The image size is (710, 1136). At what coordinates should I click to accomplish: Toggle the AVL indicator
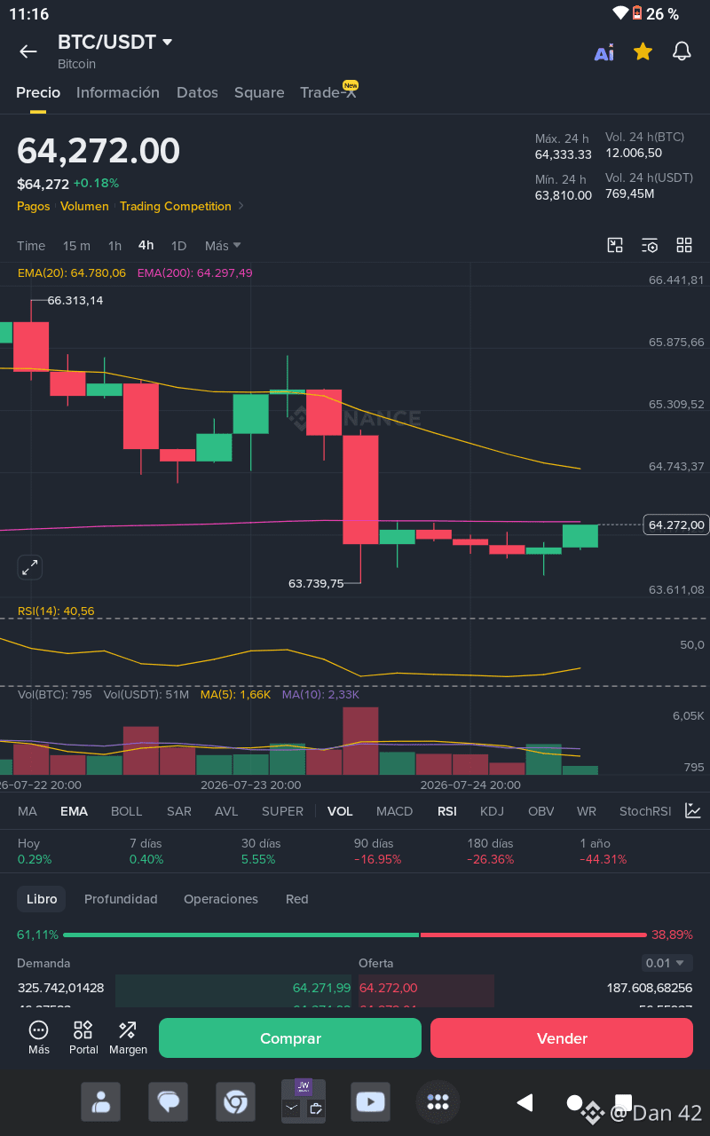(x=226, y=811)
